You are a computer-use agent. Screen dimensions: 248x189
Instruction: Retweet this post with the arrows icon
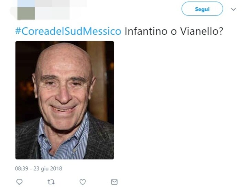coord(51,182)
